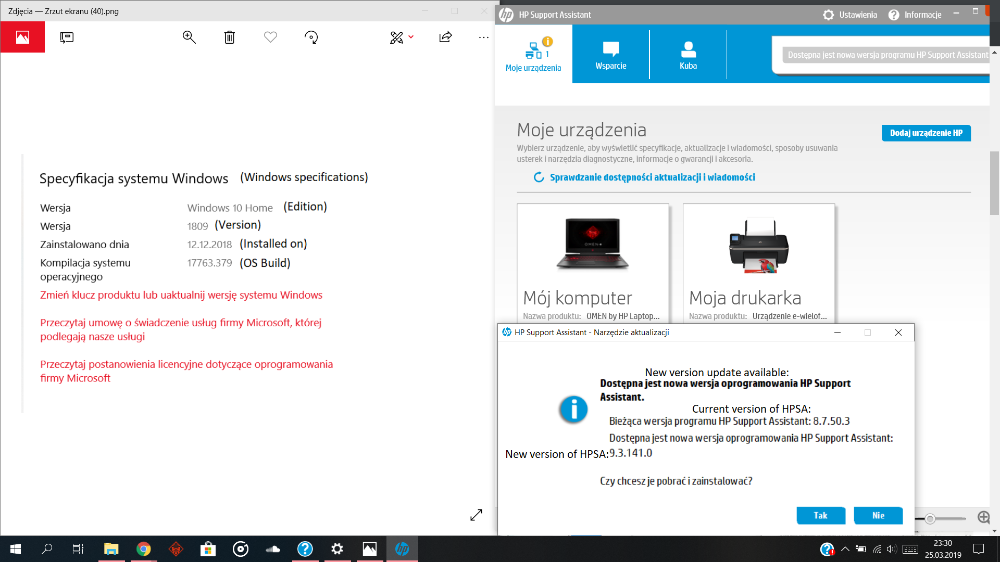Image resolution: width=1000 pixels, height=562 pixels.
Task: Open Ustawienia in HP Support Assistant
Action: [x=850, y=15]
